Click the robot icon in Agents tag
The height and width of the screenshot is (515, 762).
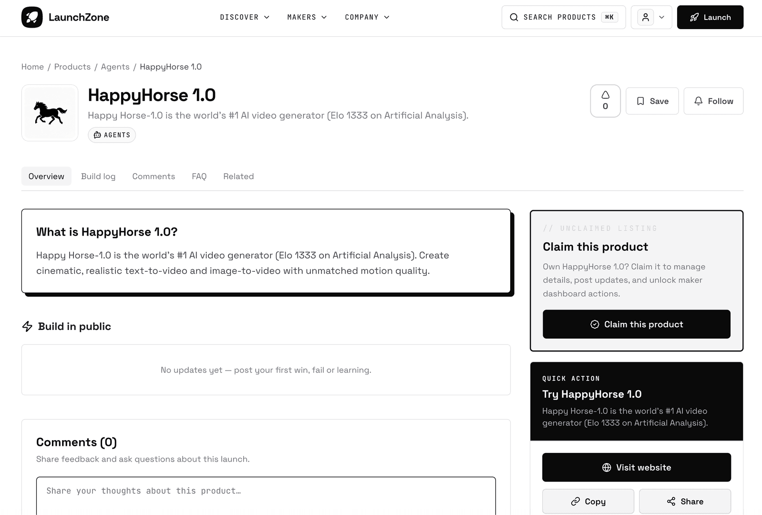pyautogui.click(x=97, y=135)
